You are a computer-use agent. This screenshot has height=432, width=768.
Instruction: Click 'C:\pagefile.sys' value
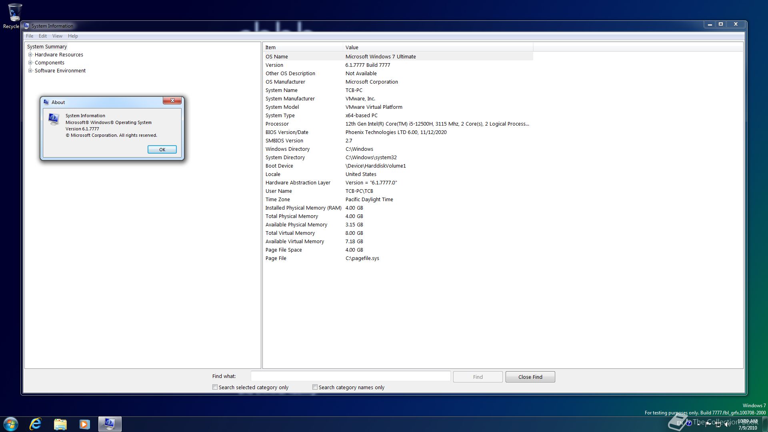click(362, 258)
